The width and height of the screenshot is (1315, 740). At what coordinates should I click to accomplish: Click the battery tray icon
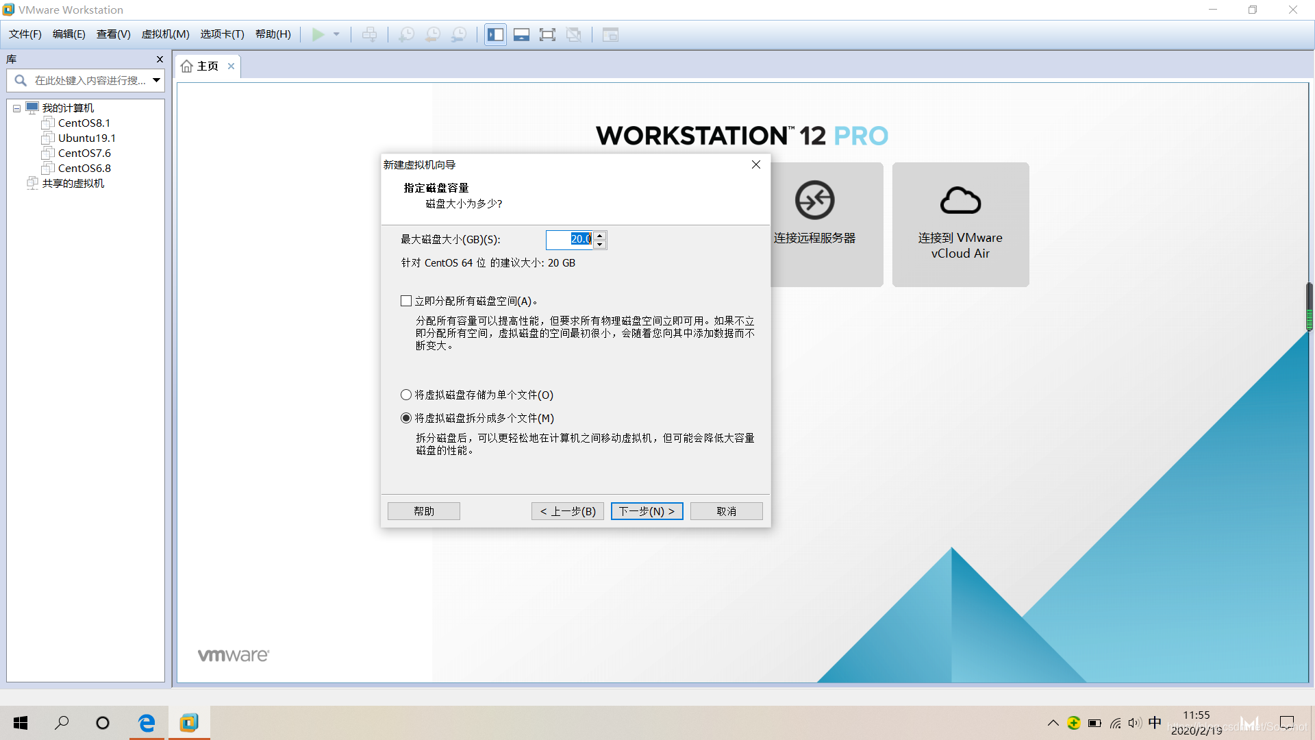coord(1094,723)
